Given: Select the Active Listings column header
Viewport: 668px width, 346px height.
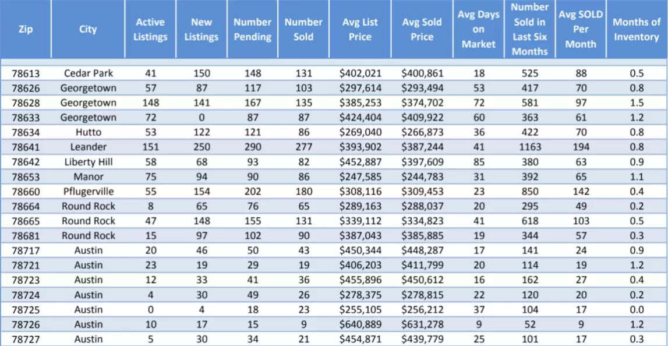Looking at the screenshot, I should point(150,29).
